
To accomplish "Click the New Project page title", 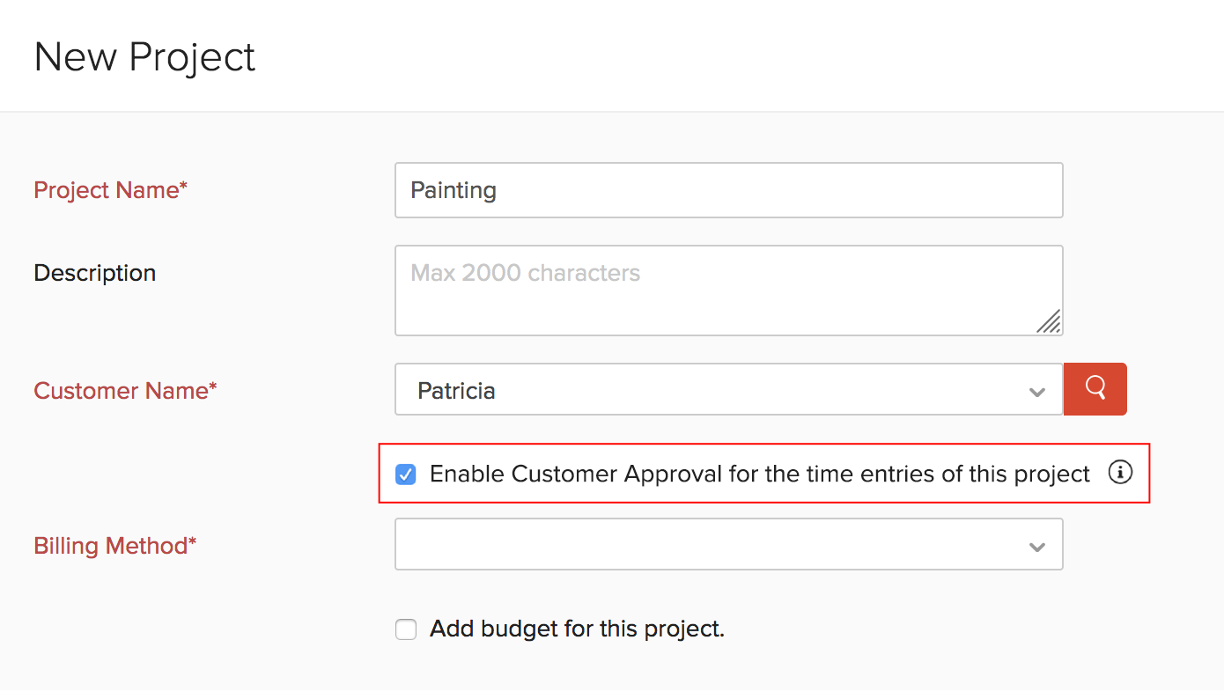I will 144,55.
